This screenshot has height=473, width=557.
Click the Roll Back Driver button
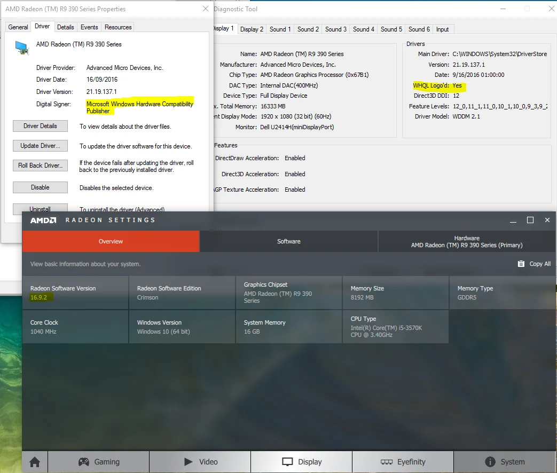click(40, 165)
